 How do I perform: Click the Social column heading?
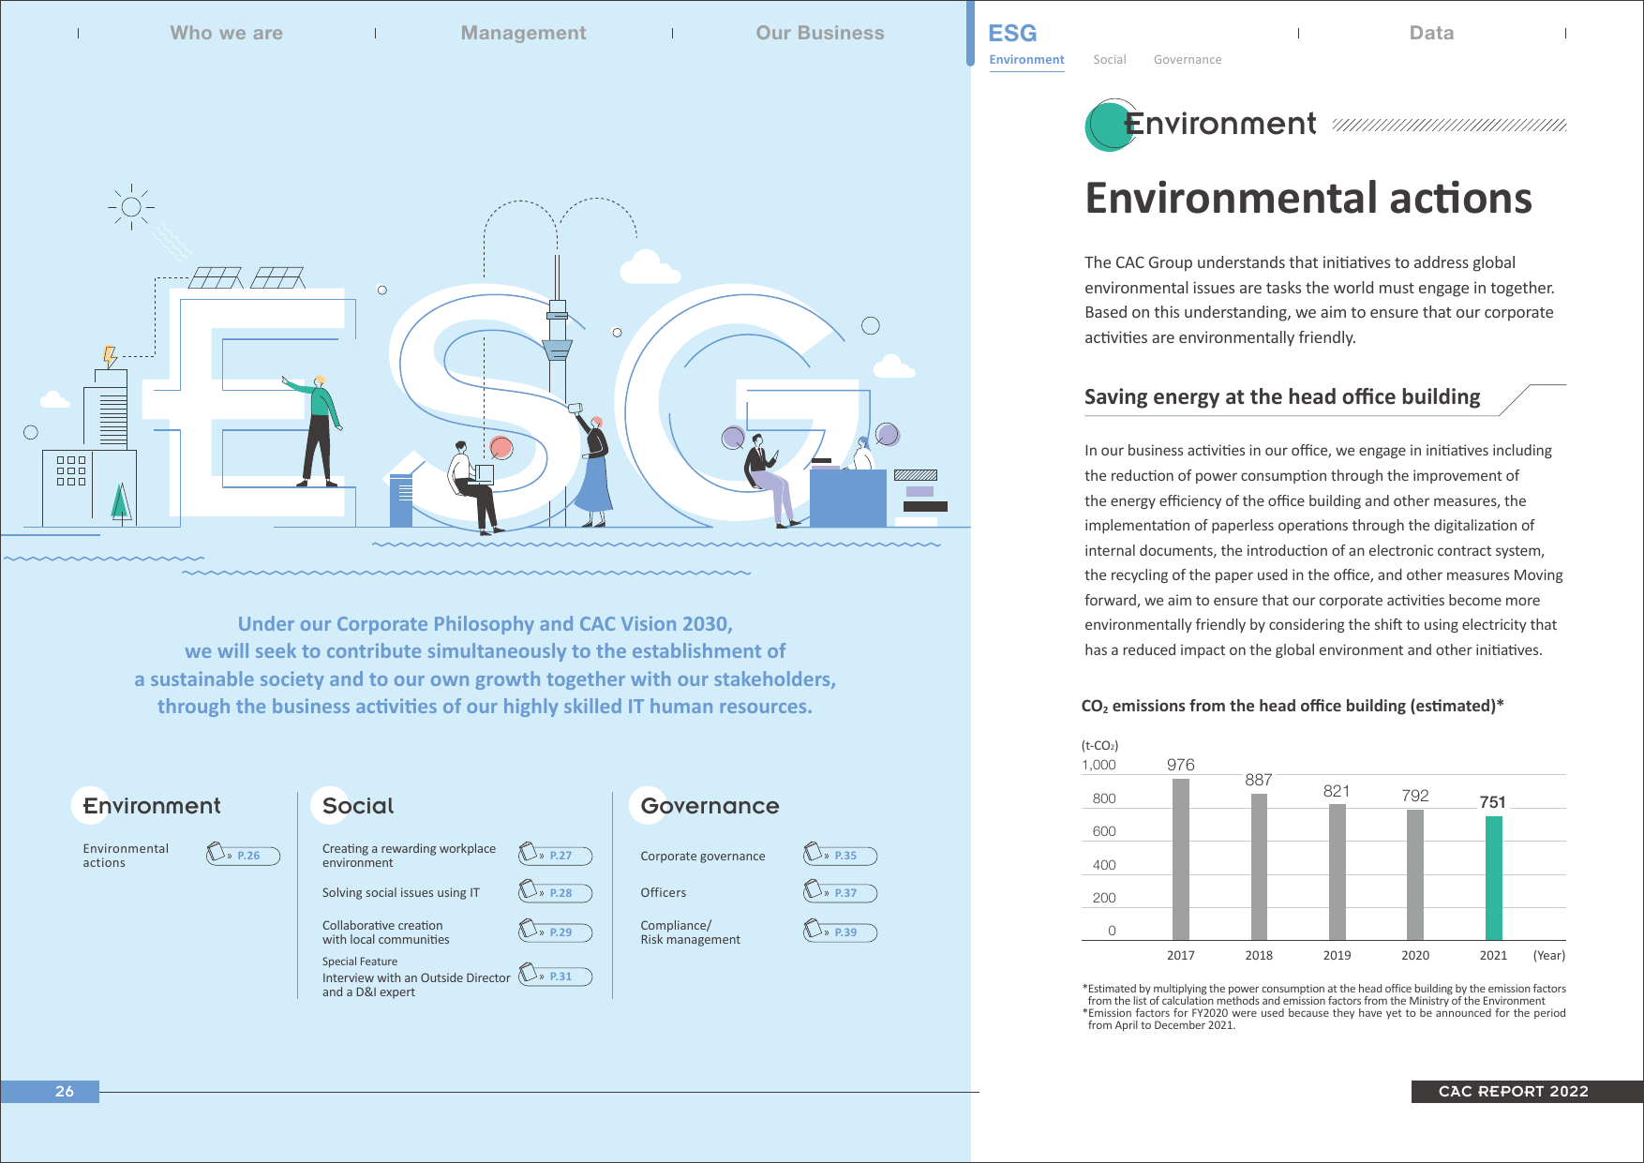point(358,806)
